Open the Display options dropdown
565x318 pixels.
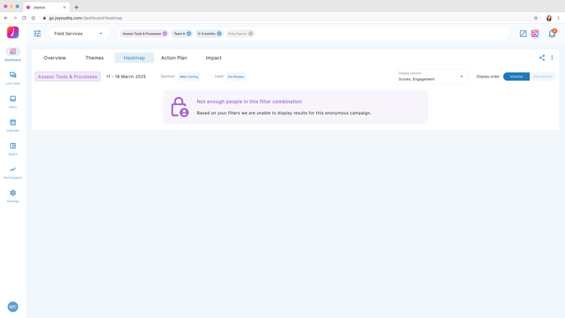(432, 76)
